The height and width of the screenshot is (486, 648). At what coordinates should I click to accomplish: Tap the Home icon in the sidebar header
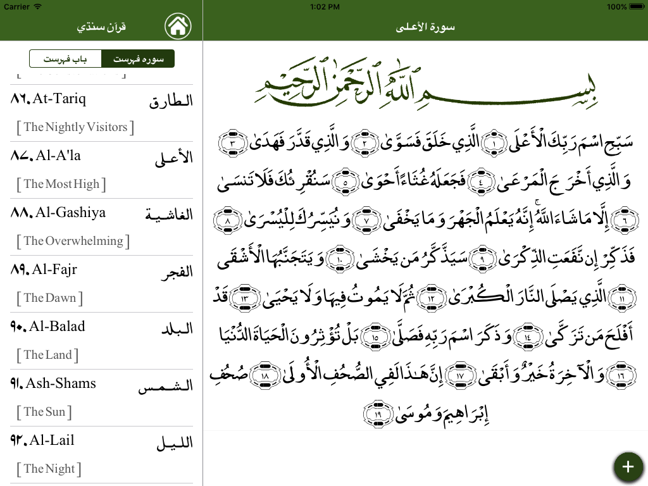point(178,26)
